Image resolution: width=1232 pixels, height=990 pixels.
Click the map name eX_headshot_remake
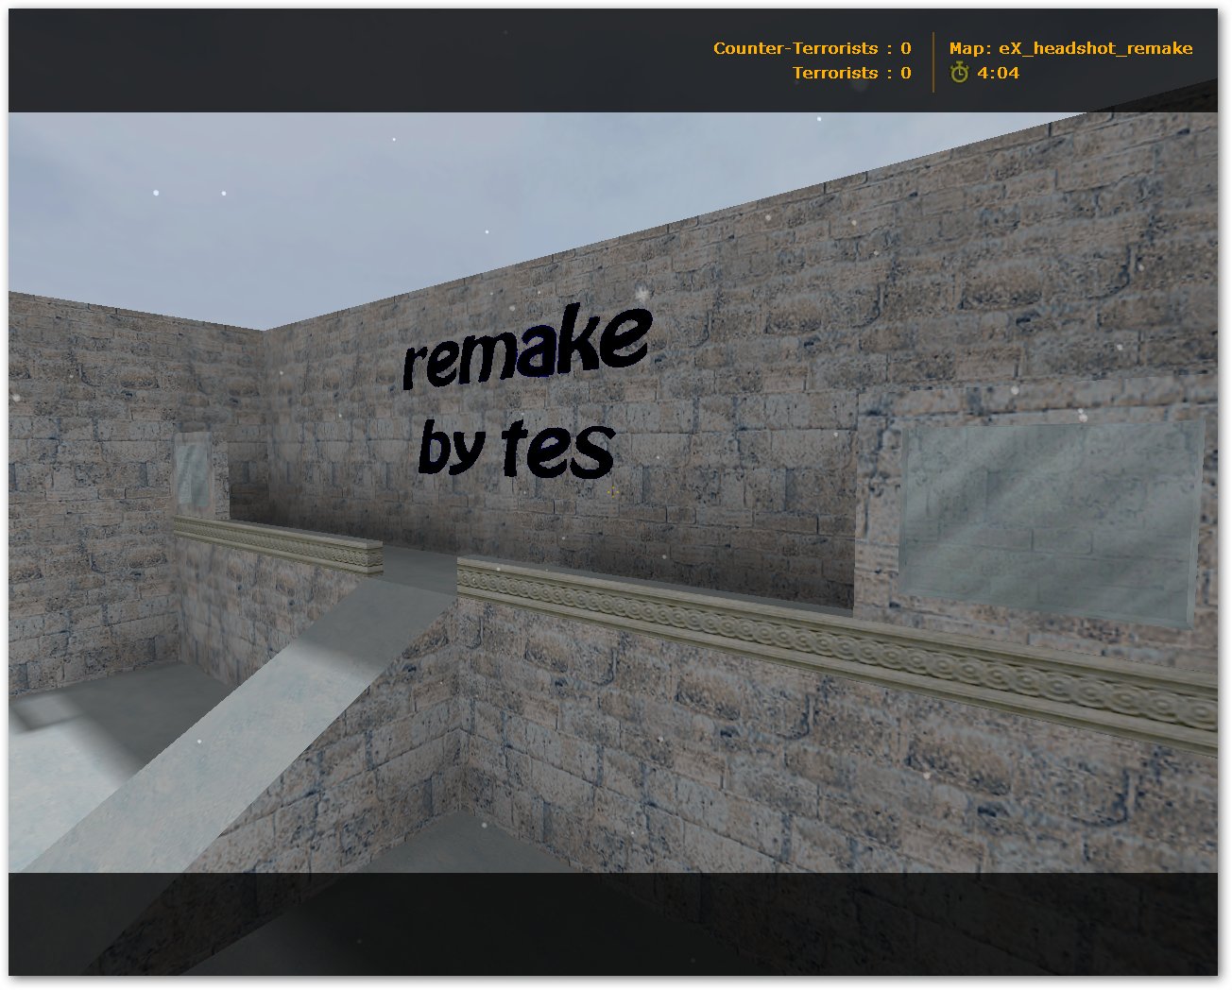1095,48
